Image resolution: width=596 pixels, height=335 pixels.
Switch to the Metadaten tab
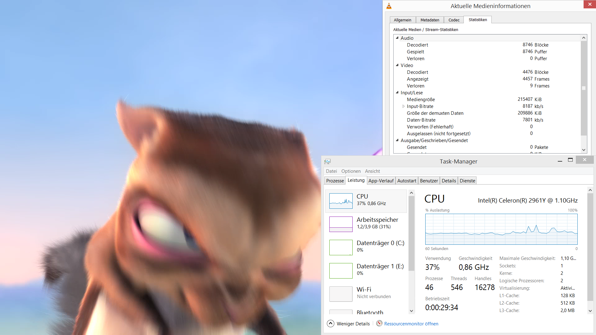pyautogui.click(x=430, y=20)
